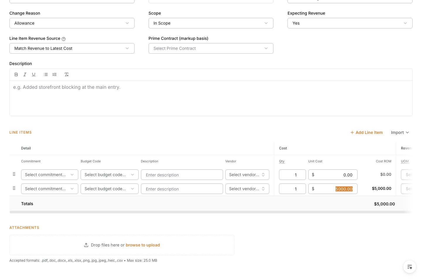The image size is (422, 279).
Task: Click description field in first line item row
Action: coord(182,175)
